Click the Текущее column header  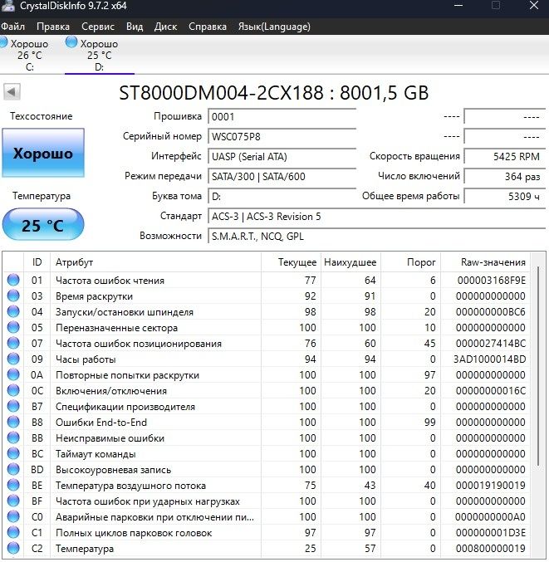coord(291,262)
